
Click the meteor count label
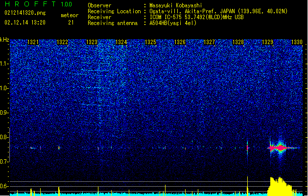[x=70, y=15]
